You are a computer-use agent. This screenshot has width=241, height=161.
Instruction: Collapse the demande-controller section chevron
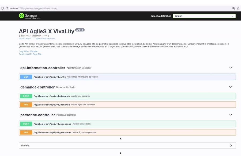pyautogui.click(x=231, y=87)
